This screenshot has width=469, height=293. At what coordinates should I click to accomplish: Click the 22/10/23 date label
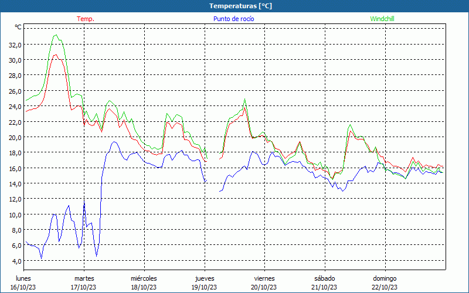385,287
